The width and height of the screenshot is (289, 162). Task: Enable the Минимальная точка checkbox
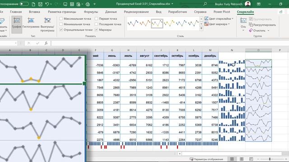point(61,24)
